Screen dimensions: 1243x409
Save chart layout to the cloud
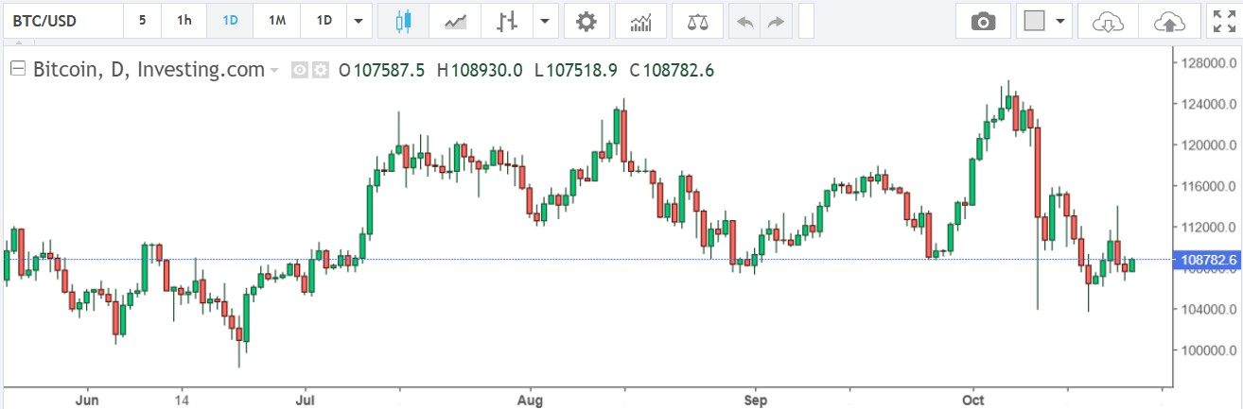(x=1169, y=21)
